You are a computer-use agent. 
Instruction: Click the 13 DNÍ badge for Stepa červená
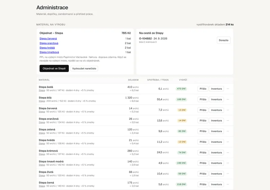(182, 110)
